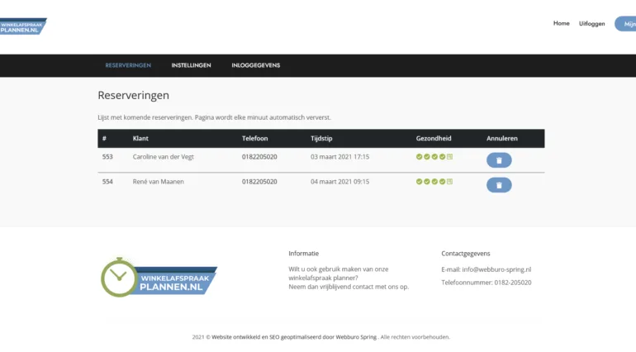This screenshot has height=352, width=636.
Task: Delete reservation 553 with trash button
Action: tap(499, 160)
